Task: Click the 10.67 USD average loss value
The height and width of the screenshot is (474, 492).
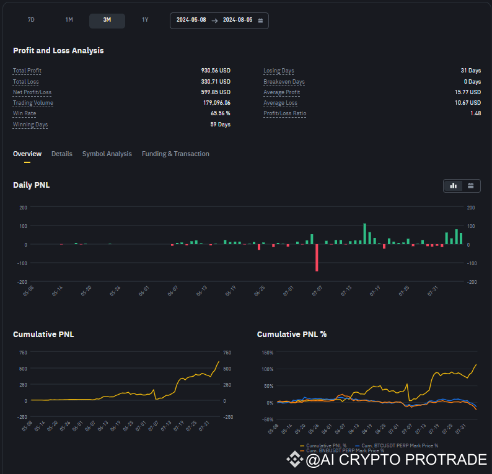Action: [x=468, y=103]
